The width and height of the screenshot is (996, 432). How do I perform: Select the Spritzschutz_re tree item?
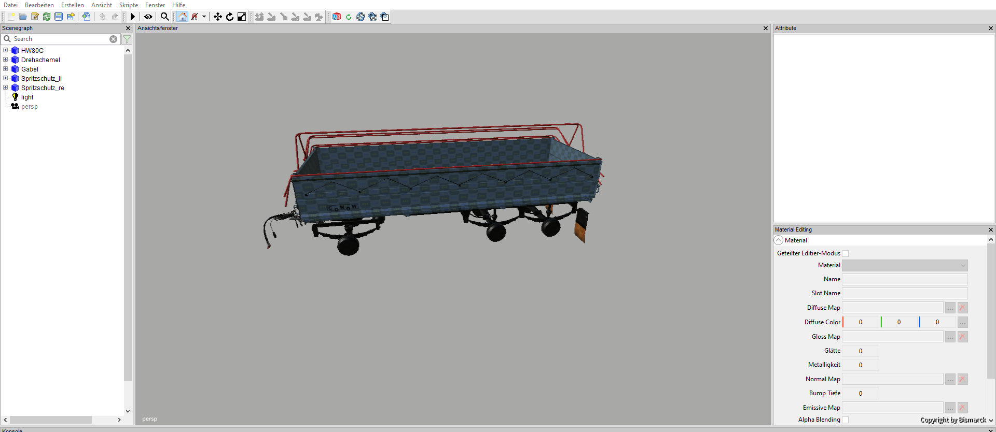click(x=43, y=88)
